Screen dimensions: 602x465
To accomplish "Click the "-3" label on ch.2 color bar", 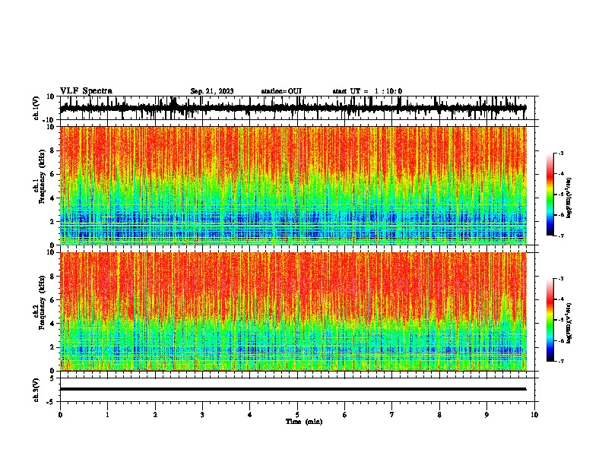I will click(x=560, y=279).
